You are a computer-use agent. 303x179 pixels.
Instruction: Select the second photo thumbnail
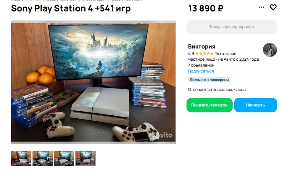point(43,158)
